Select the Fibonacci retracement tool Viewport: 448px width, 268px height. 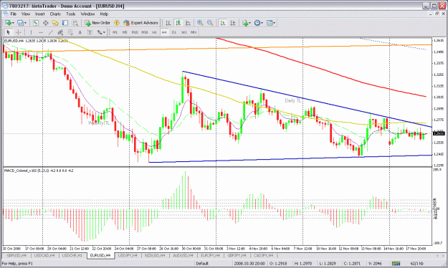[70, 32]
